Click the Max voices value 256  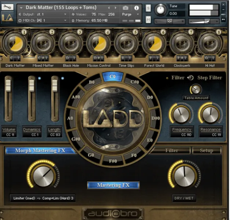pyautogui.click(x=111, y=14)
